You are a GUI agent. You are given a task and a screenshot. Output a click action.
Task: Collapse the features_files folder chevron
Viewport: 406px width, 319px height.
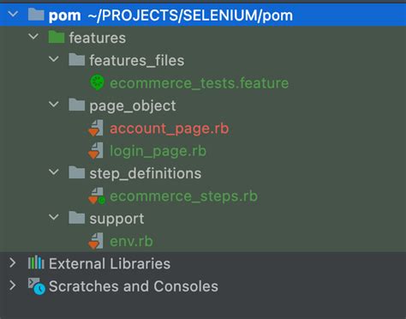point(54,59)
